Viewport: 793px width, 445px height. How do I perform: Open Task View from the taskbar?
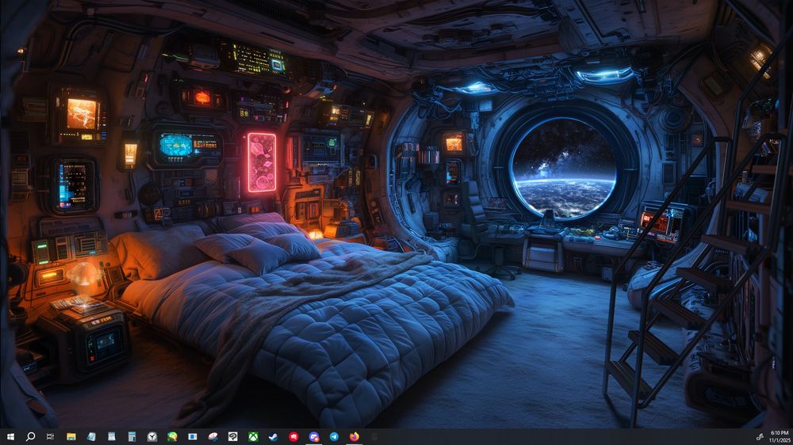coord(50,437)
